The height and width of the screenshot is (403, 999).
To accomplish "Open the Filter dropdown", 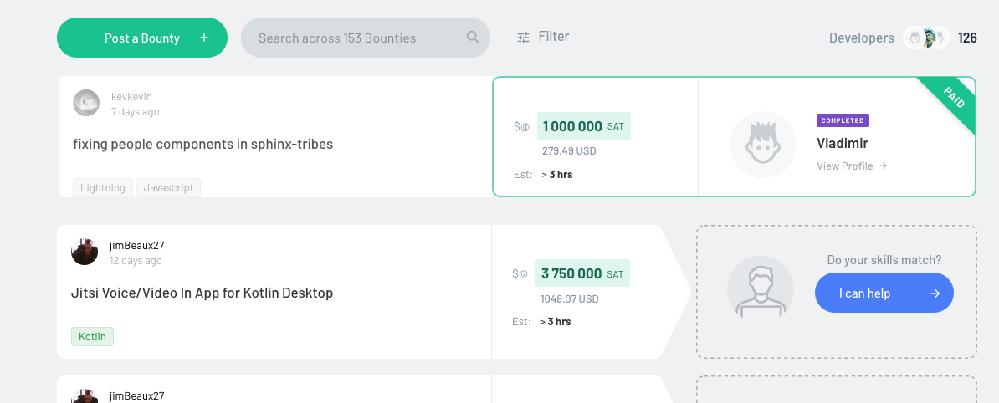I will pos(553,36).
